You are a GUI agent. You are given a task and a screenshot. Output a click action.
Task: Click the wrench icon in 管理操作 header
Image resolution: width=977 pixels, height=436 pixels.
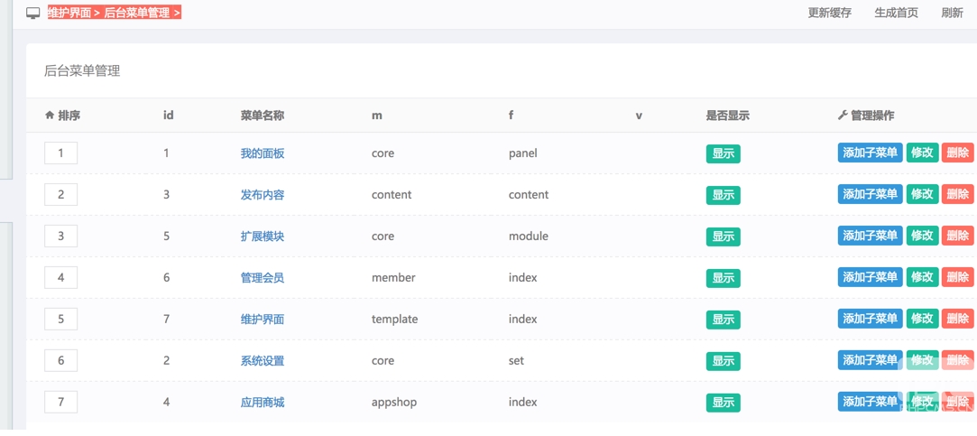tap(843, 116)
